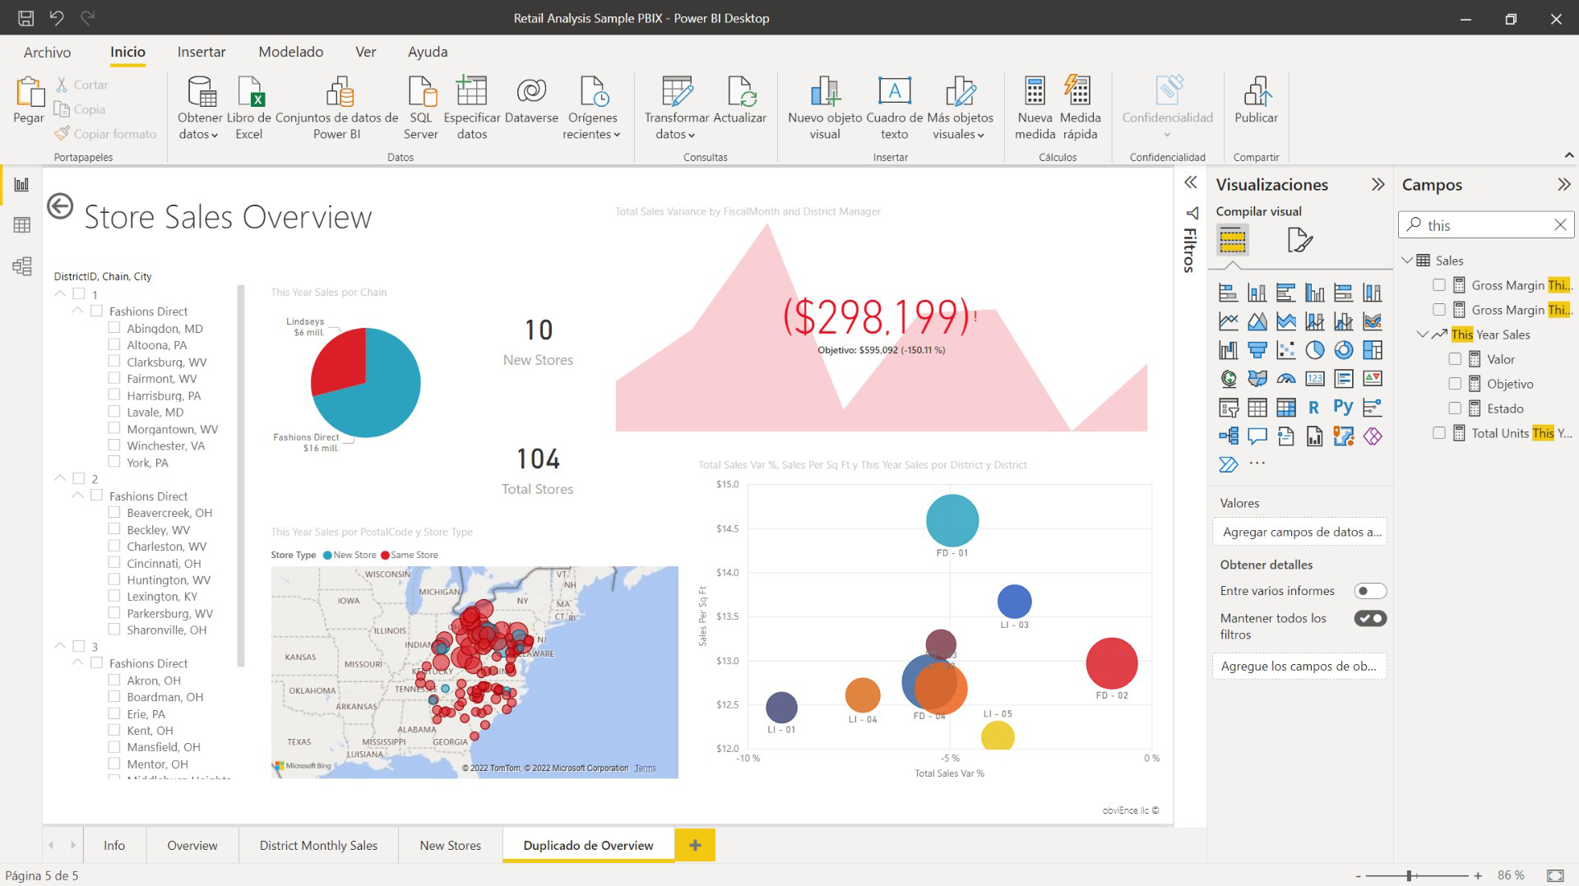This screenshot has height=886, width=1579.
Task: Check the Valor field checkbox
Action: [1455, 359]
